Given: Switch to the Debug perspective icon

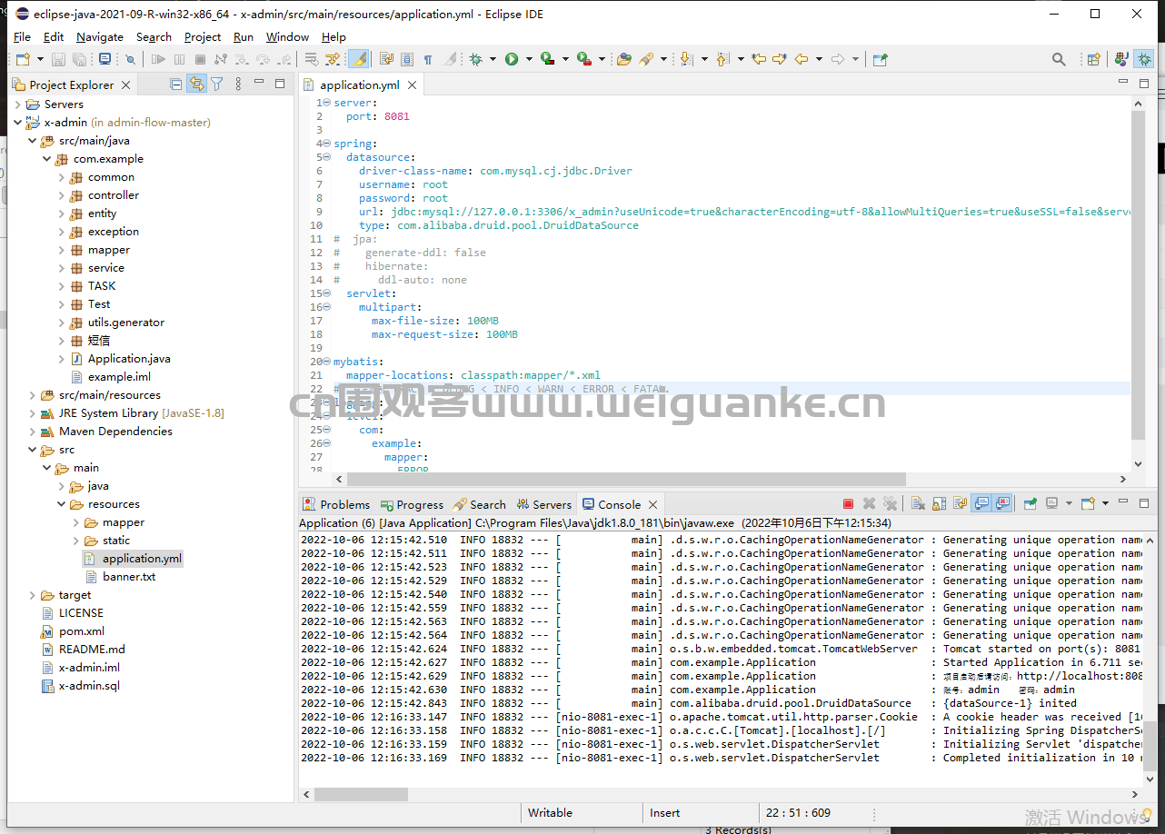Looking at the screenshot, I should 1145,59.
